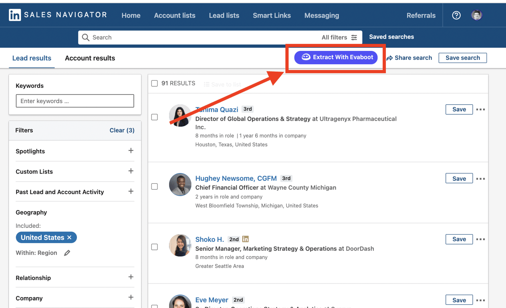Focus the Enter keywords input field
This screenshot has width=506, height=308.
coord(75,101)
